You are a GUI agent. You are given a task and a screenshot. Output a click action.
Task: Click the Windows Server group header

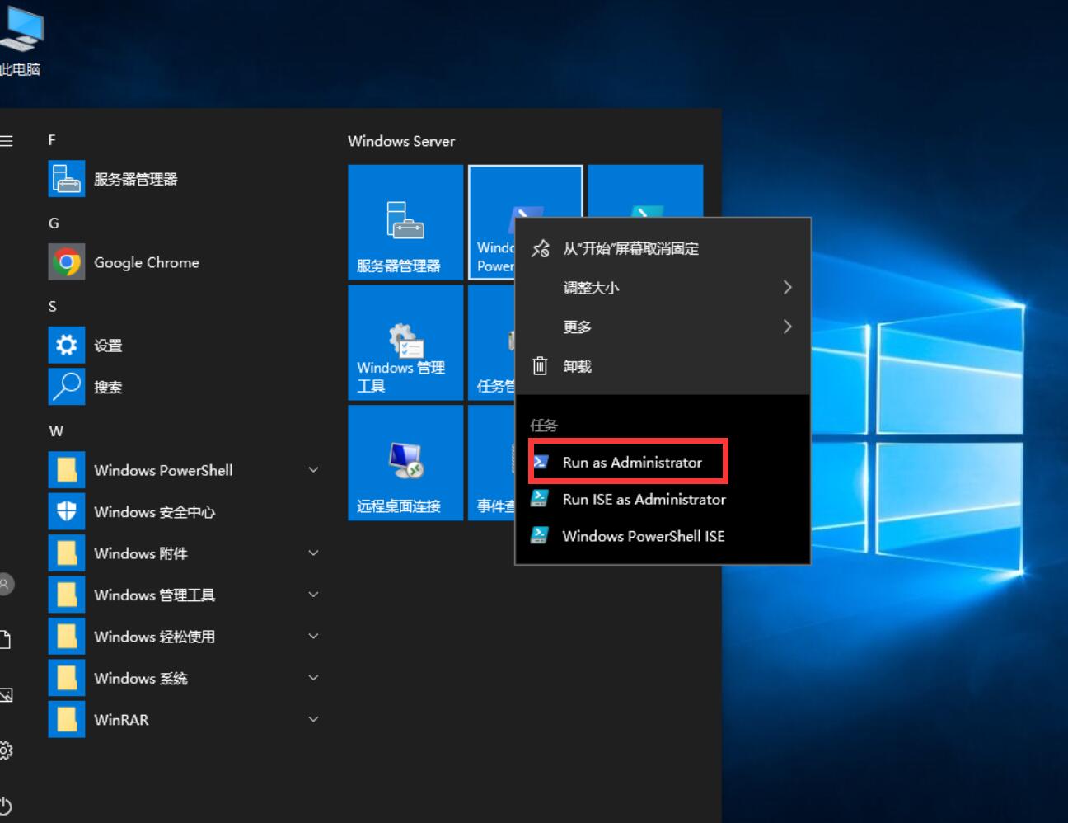point(401,141)
